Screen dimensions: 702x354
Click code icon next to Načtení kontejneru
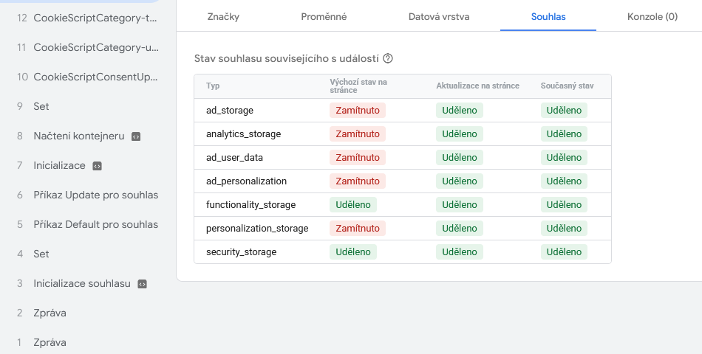pos(136,136)
